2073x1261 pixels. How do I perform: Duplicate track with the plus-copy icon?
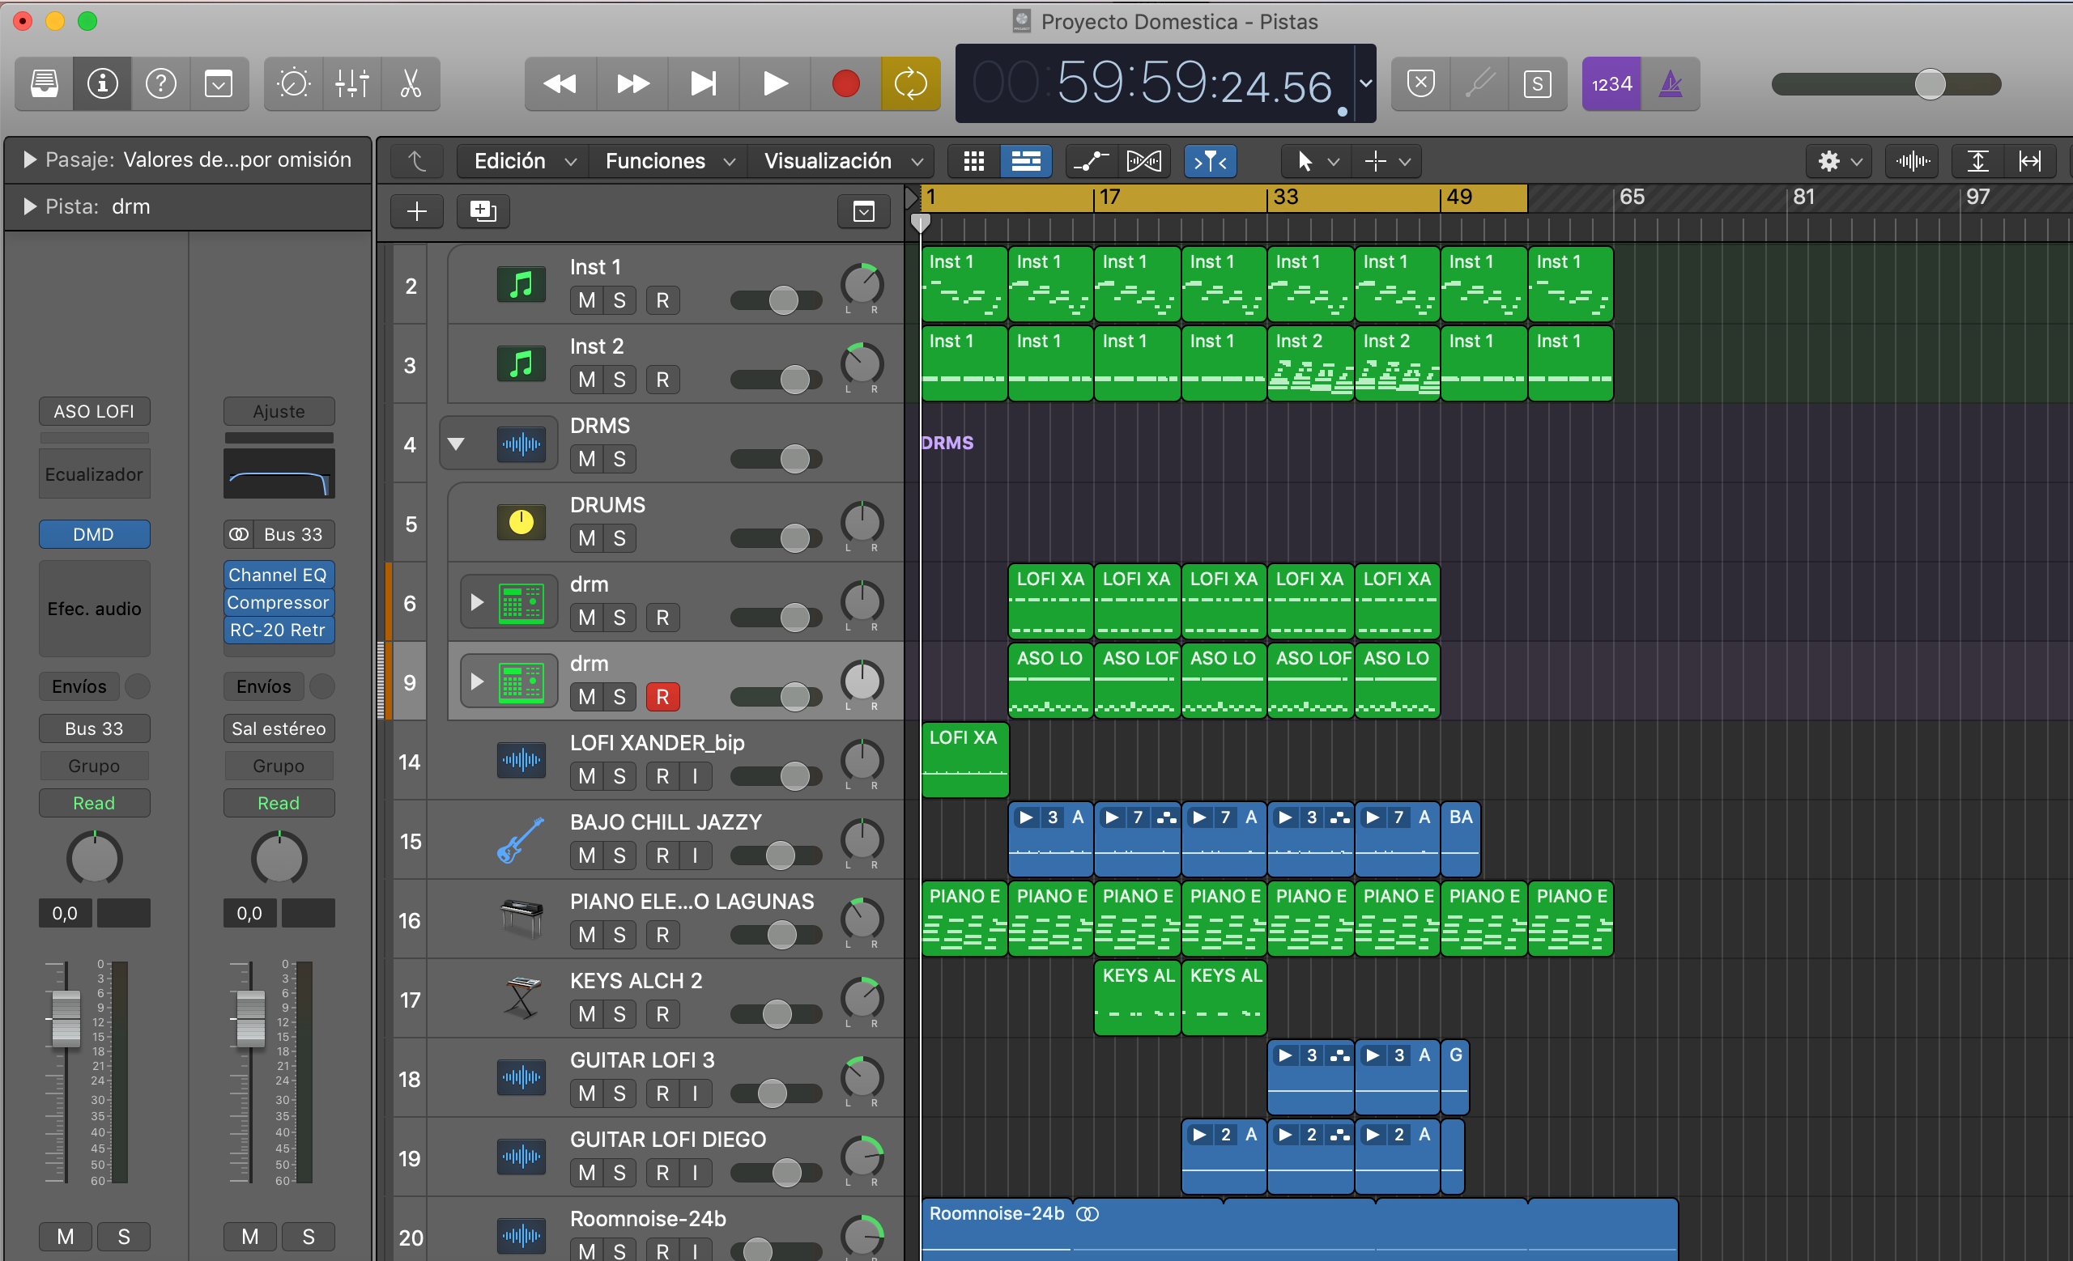point(483,211)
